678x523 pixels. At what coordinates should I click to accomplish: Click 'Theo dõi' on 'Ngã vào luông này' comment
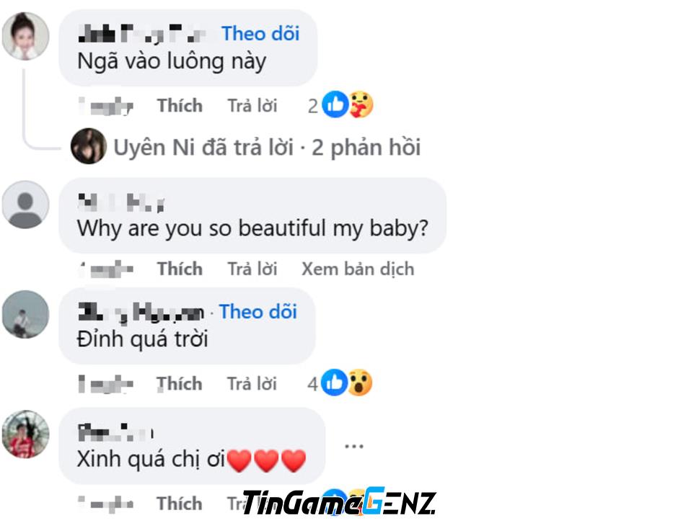click(x=260, y=34)
